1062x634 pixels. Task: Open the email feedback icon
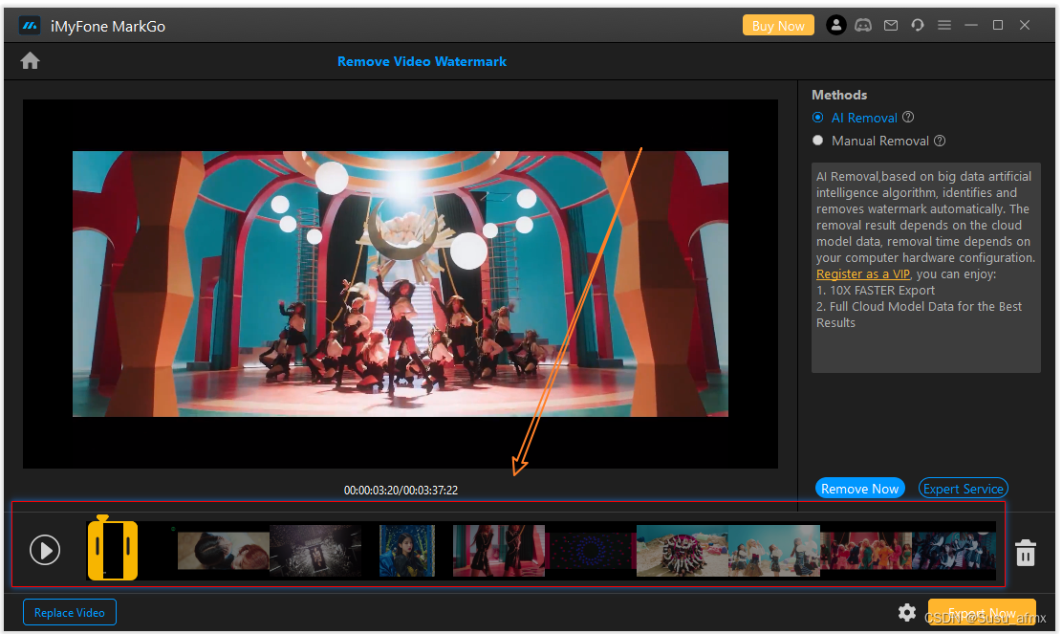point(891,26)
